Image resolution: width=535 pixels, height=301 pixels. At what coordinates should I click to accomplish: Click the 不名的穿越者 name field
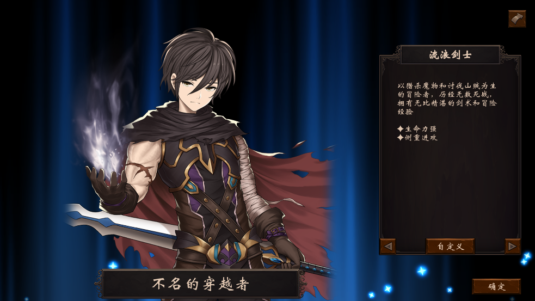[x=200, y=284]
